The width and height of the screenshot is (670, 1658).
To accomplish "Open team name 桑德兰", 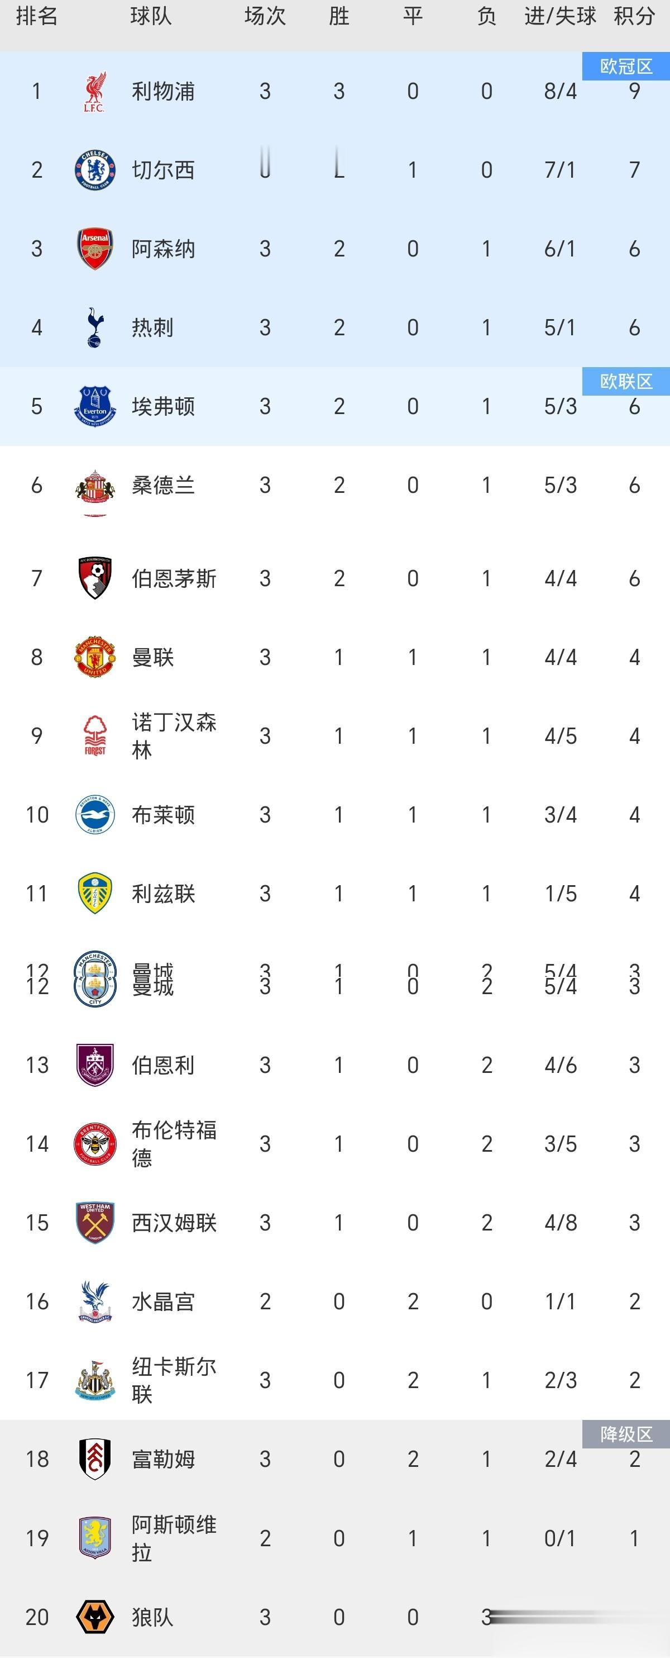I will (164, 485).
